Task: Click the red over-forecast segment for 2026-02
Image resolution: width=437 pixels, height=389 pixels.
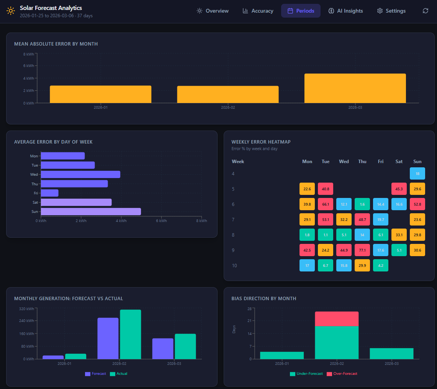Action: (337, 319)
